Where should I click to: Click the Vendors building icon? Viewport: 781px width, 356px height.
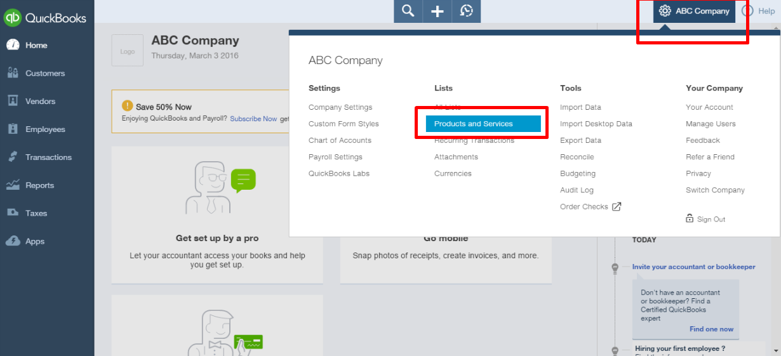click(13, 101)
